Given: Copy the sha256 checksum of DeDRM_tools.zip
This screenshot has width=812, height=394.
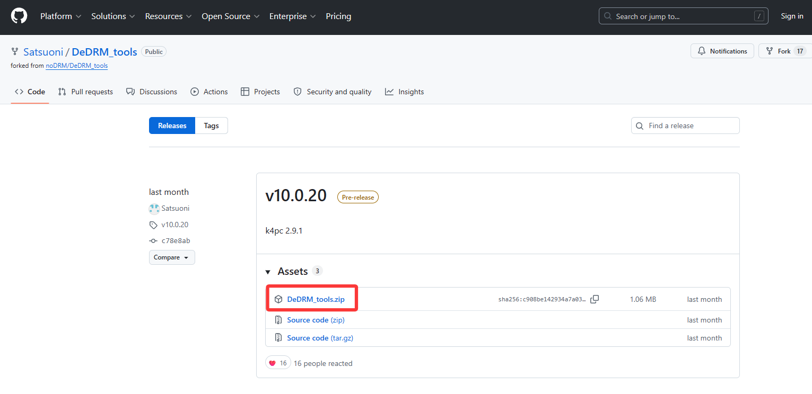Looking at the screenshot, I should coord(595,299).
